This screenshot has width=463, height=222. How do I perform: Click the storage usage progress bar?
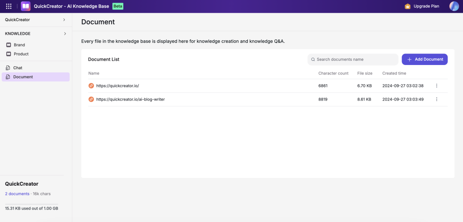[x=32, y=204]
